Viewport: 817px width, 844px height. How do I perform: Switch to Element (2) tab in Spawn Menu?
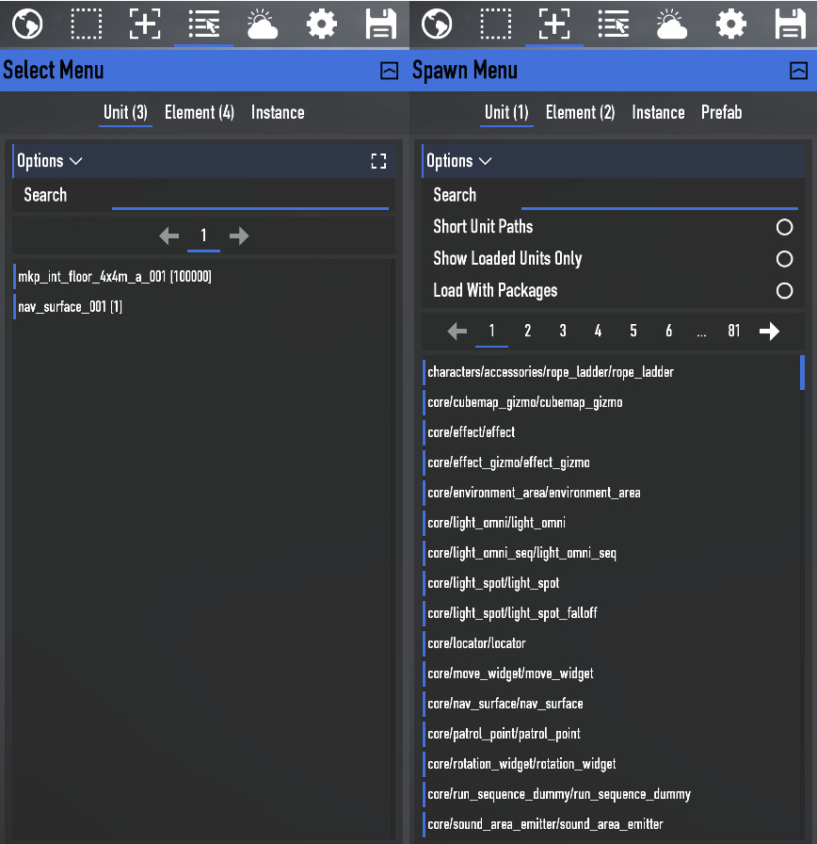pyautogui.click(x=581, y=112)
